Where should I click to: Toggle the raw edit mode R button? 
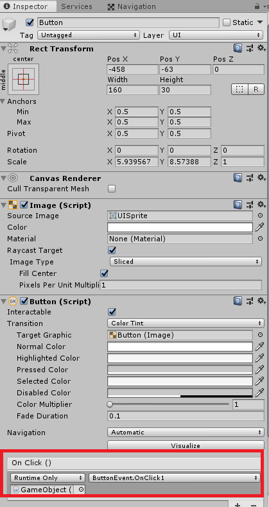[x=256, y=89]
